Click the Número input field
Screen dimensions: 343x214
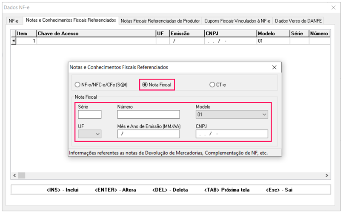149,114
